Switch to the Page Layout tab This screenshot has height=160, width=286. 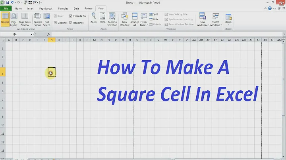pos(46,8)
